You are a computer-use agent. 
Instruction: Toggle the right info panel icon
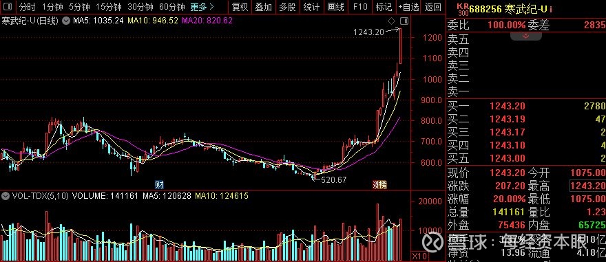point(404,21)
